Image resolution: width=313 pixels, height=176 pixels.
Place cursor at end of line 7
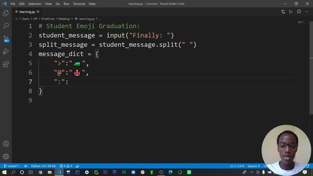(69, 82)
